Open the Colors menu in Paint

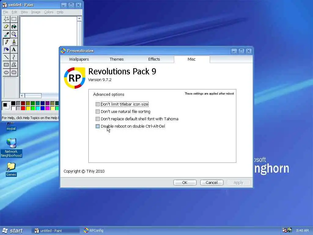click(49, 12)
